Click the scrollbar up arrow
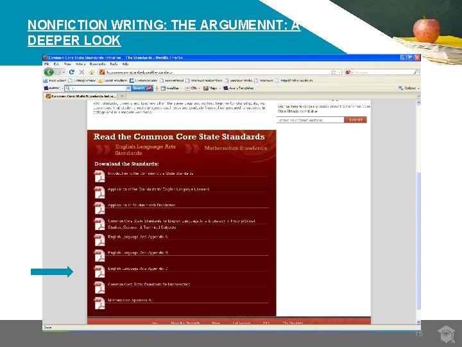The height and width of the screenshot is (347, 462). tap(418, 103)
